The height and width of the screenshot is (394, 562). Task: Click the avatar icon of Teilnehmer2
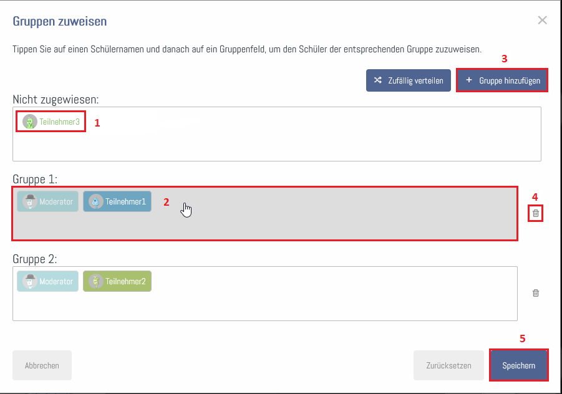[x=95, y=281]
